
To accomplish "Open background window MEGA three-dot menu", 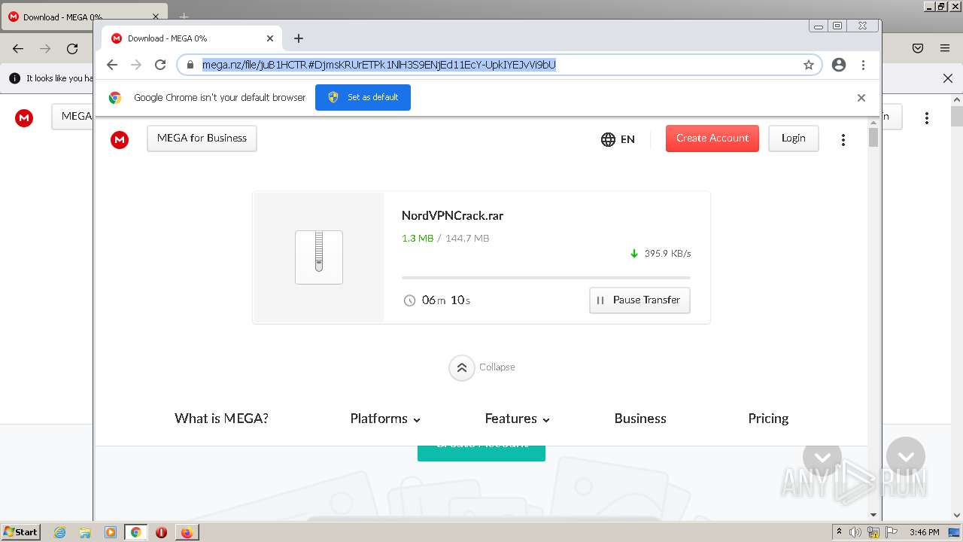I will coord(927,118).
